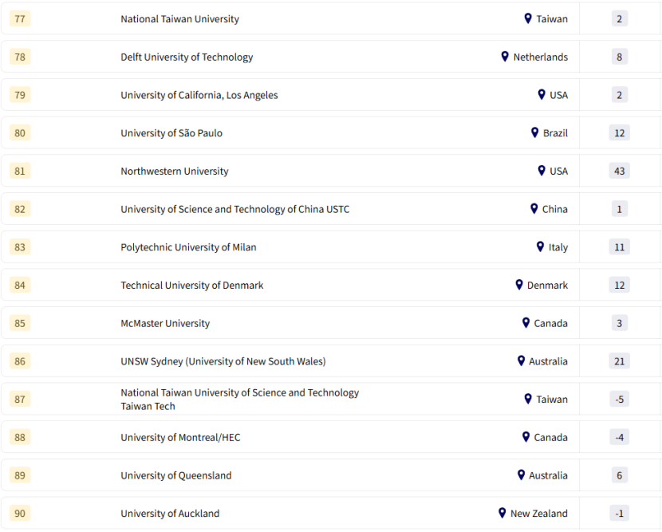The width and height of the screenshot is (662, 532).
Task: Select Northwestern University
Action: (175, 171)
